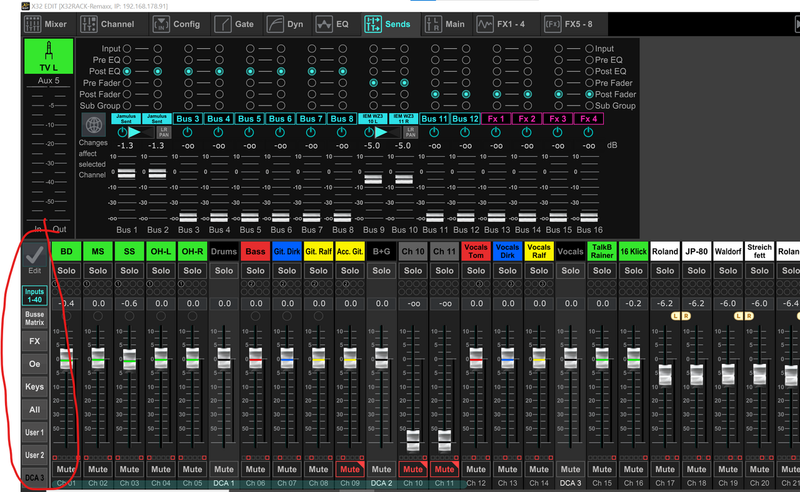
Task: Toggle the Bus 8 send power icon
Action: point(342,132)
